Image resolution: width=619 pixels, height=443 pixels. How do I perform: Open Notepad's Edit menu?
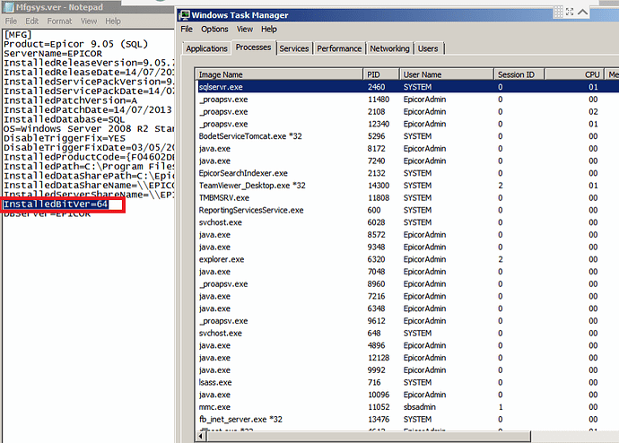[x=32, y=21]
